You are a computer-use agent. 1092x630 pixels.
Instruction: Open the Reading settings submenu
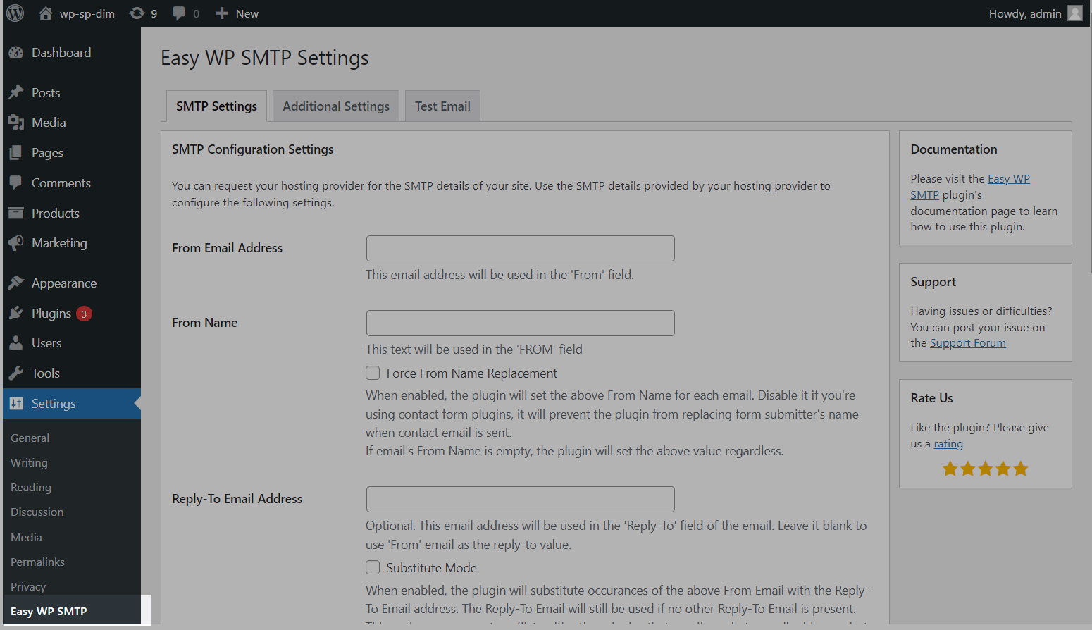(x=31, y=487)
